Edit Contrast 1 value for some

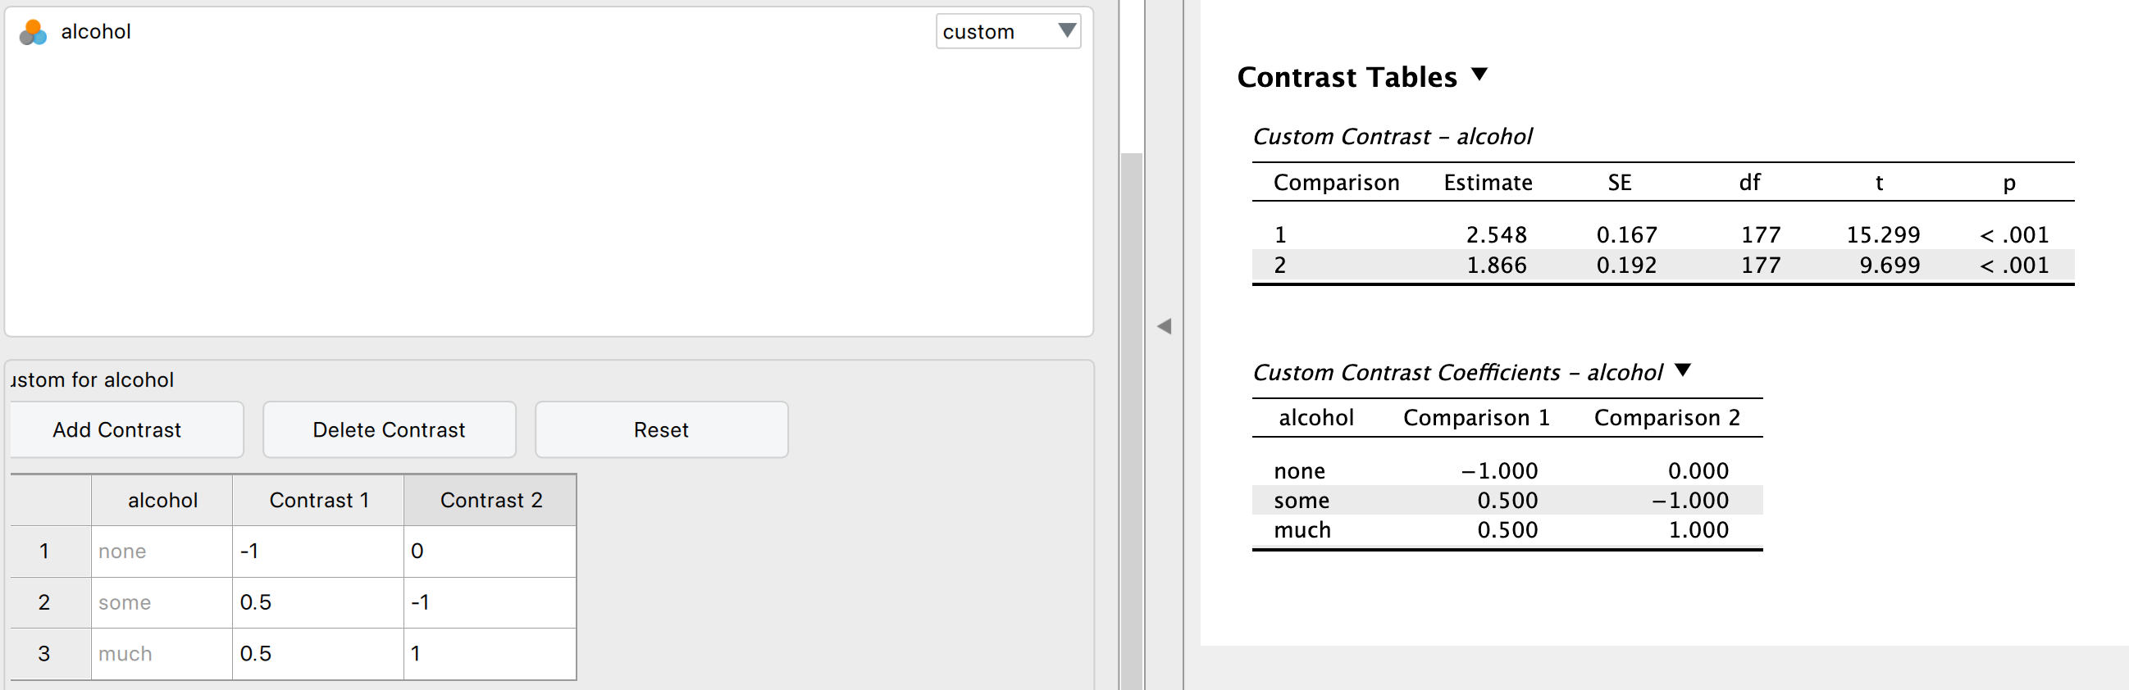(317, 602)
